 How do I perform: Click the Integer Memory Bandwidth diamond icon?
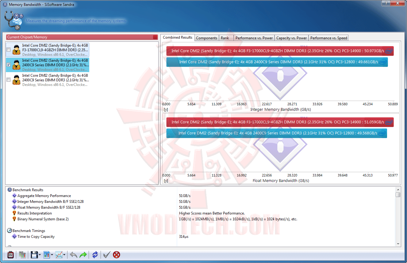(x=14, y=202)
